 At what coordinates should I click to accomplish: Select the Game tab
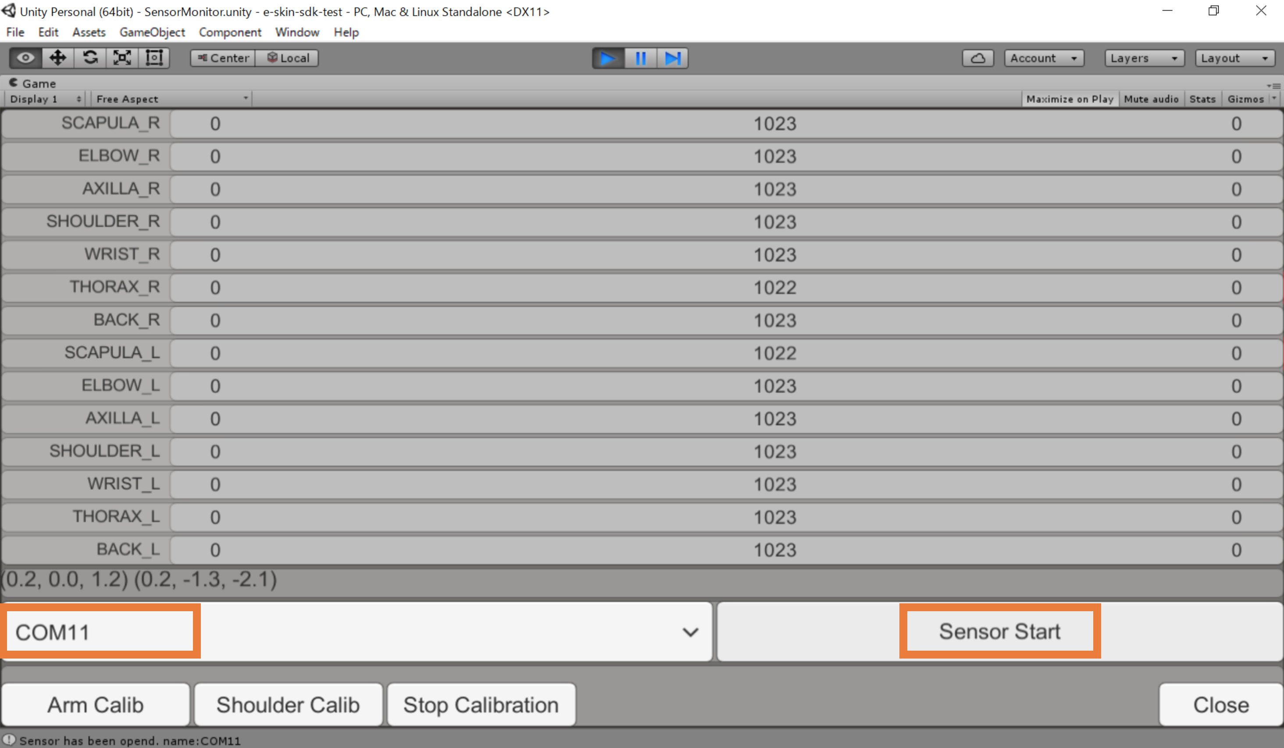click(x=33, y=83)
